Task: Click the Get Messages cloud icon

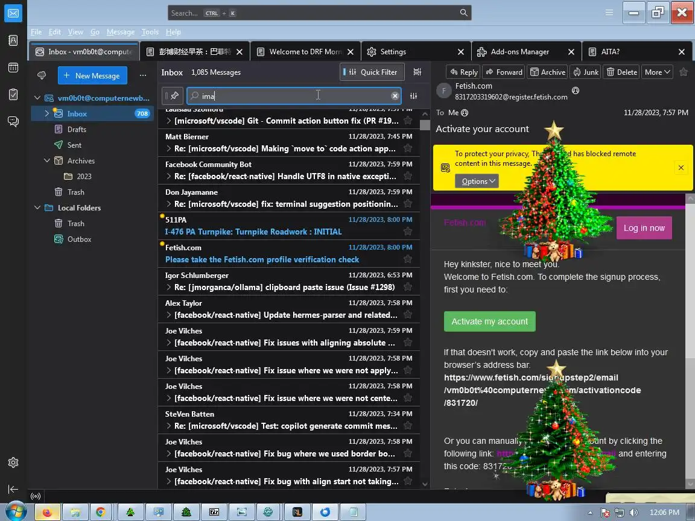Action: click(x=42, y=75)
